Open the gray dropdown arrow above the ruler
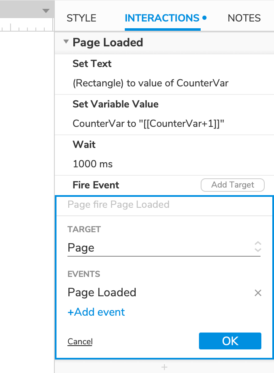Screen dimensions: 274x373 [x=46, y=11]
